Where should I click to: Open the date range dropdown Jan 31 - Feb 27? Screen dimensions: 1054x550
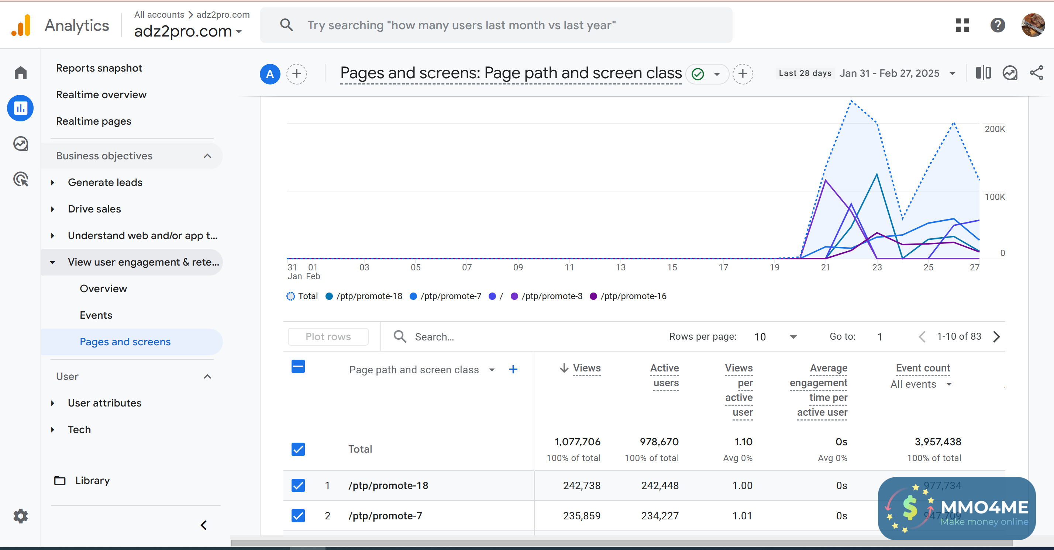[x=898, y=73]
